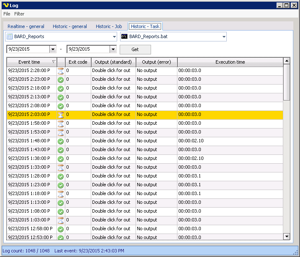Expand the BARD_Reports job dropdown
300x257 pixels.
coord(114,37)
